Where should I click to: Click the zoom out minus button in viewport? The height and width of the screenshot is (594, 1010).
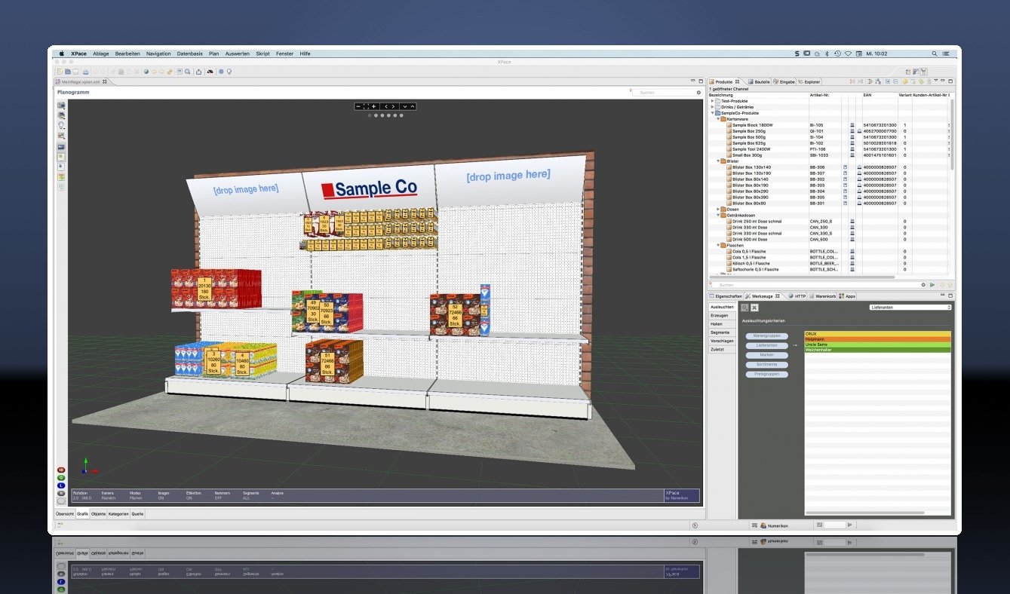[358, 106]
